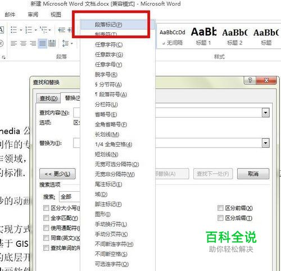Close the Find and Replace dialog
Image resolution: width=281 pixels, height=271 pixels.
pos(266,80)
